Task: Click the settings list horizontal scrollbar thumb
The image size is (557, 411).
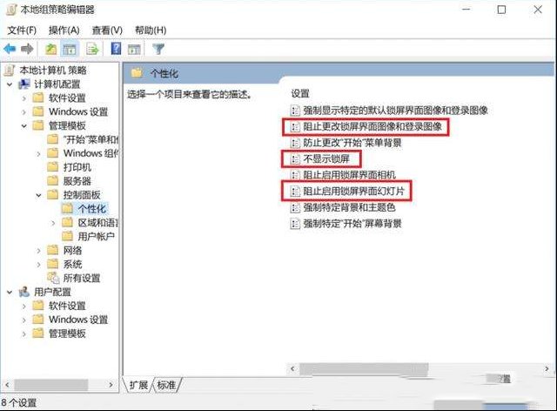Action: (364, 369)
